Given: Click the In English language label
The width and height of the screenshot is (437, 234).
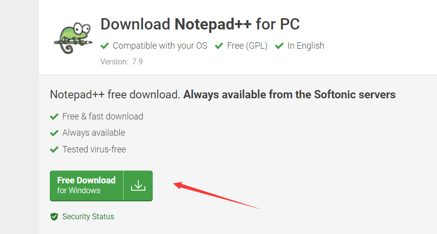Looking at the screenshot, I should click(x=306, y=46).
